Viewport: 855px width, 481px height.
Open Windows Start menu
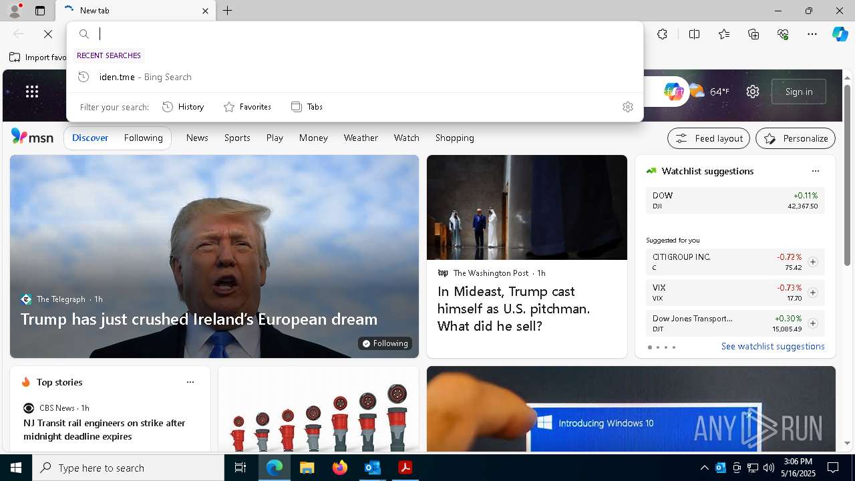coord(16,468)
